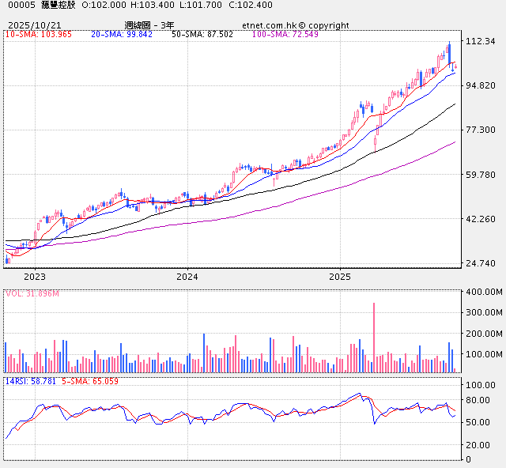Click the closing price C:102.400 in header

tap(250, 5)
